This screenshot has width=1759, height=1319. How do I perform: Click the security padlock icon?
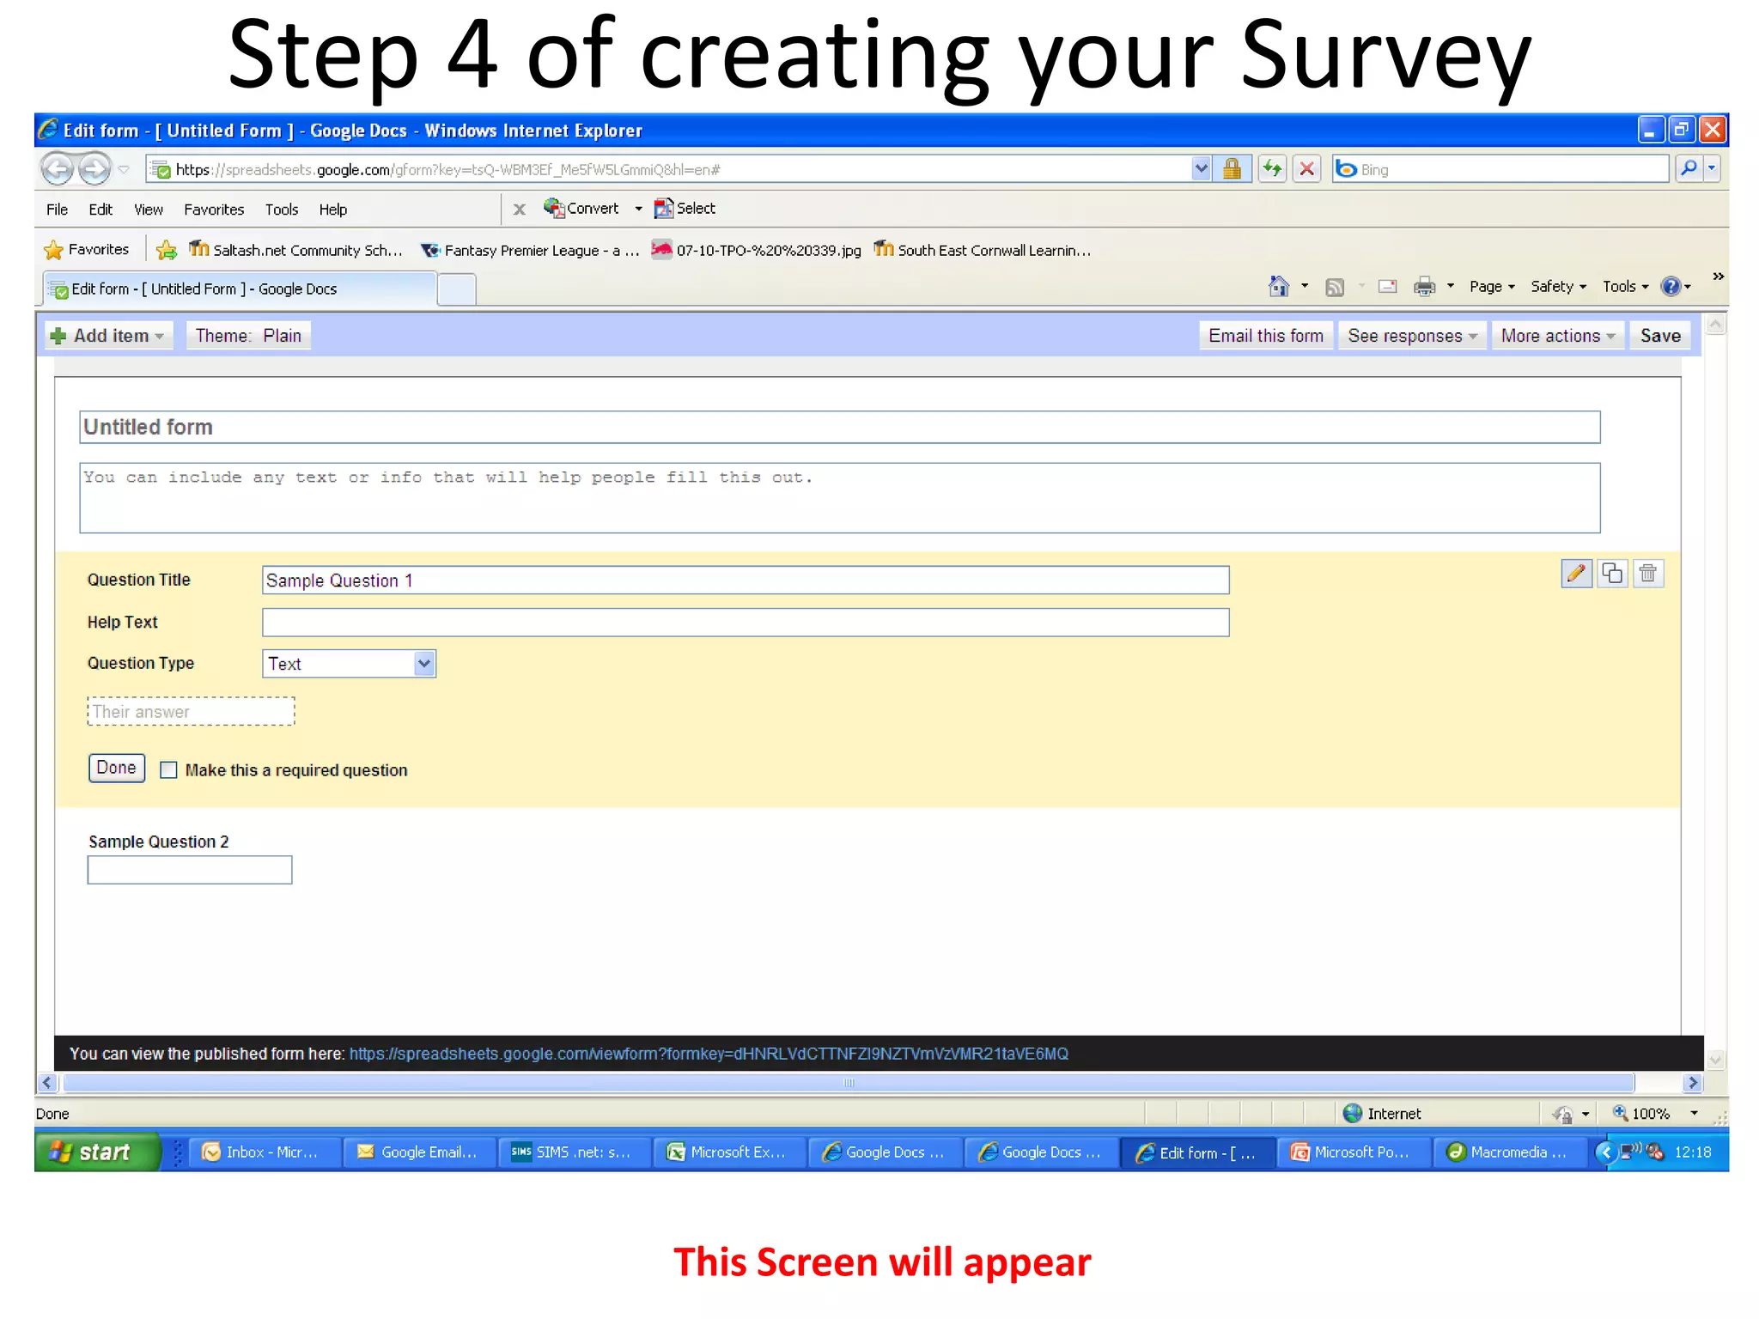pyautogui.click(x=1232, y=168)
